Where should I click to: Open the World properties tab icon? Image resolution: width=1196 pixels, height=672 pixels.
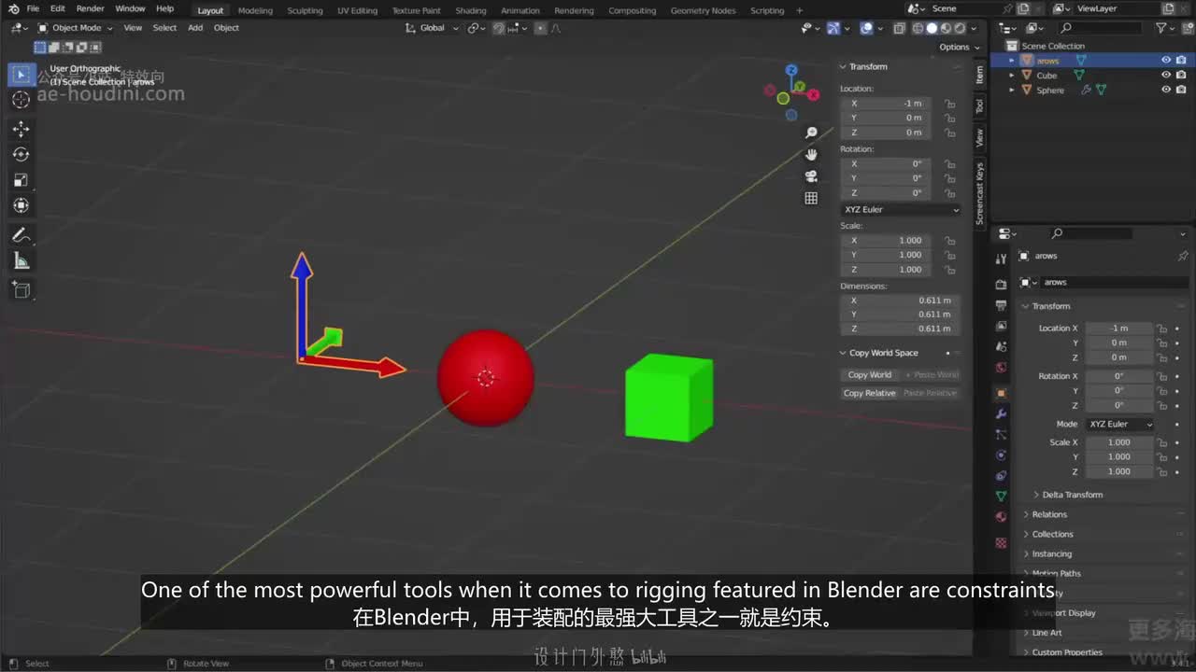click(1001, 367)
